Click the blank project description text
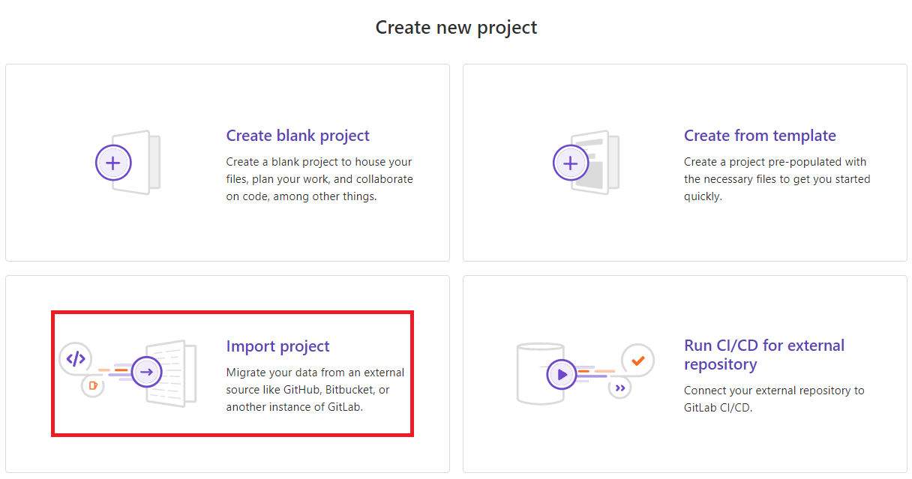 tap(319, 179)
